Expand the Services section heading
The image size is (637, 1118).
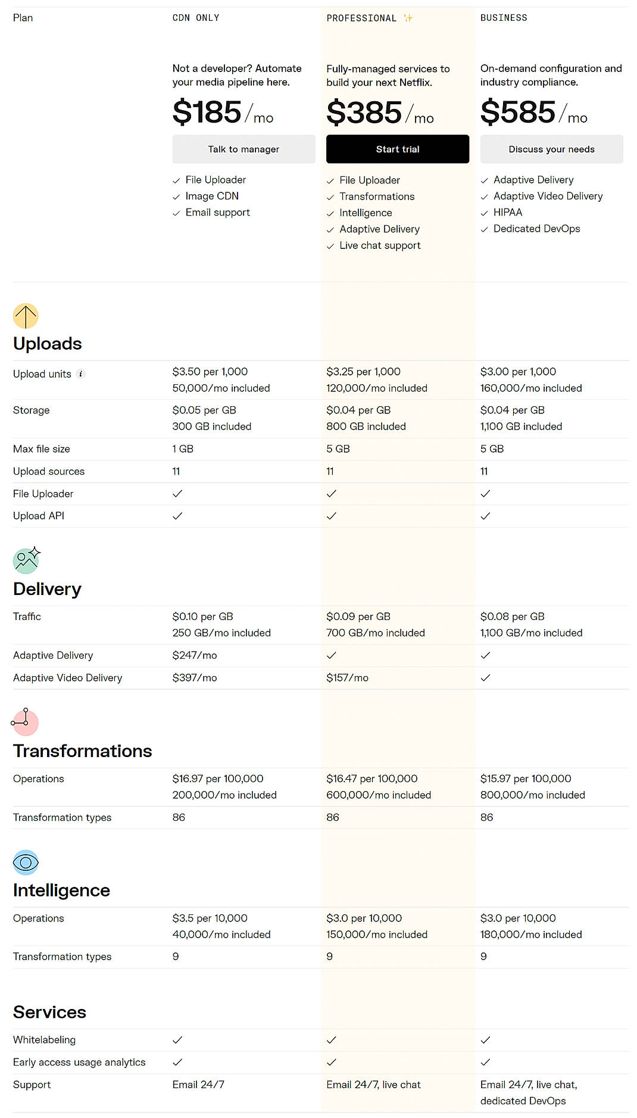coord(49,1012)
